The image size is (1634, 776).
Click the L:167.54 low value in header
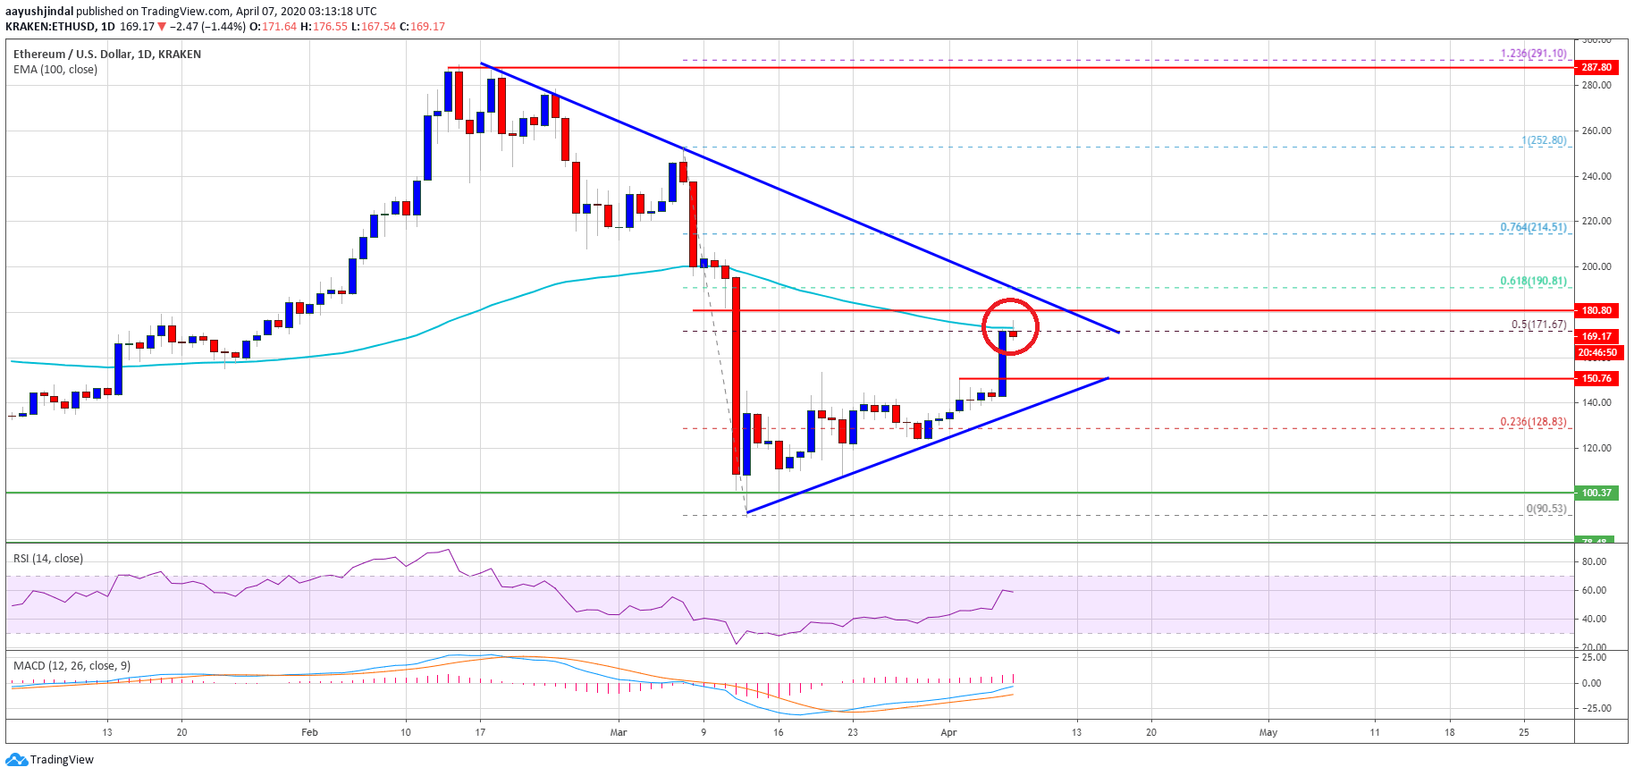click(374, 27)
